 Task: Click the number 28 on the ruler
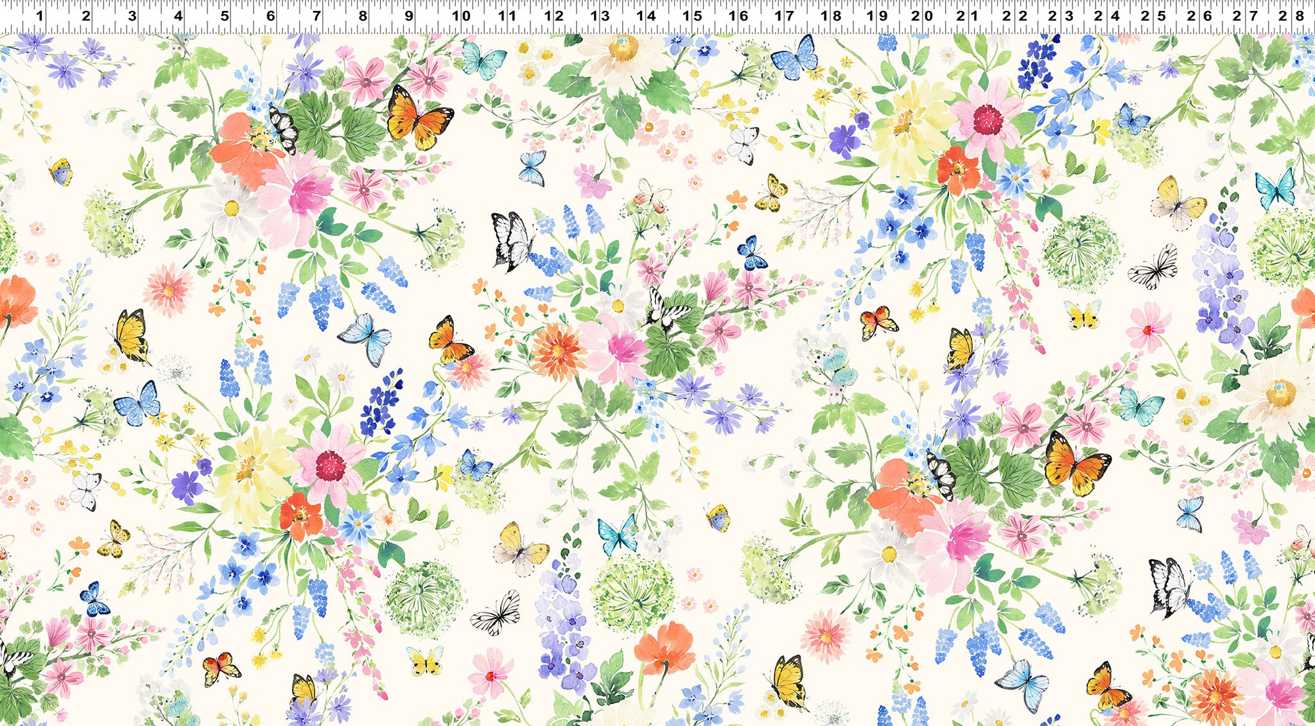click(1292, 15)
